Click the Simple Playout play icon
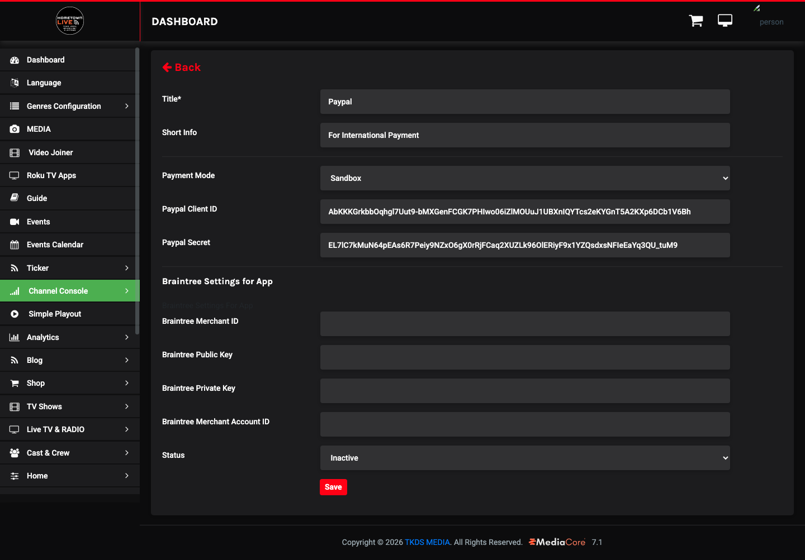 (x=15, y=314)
